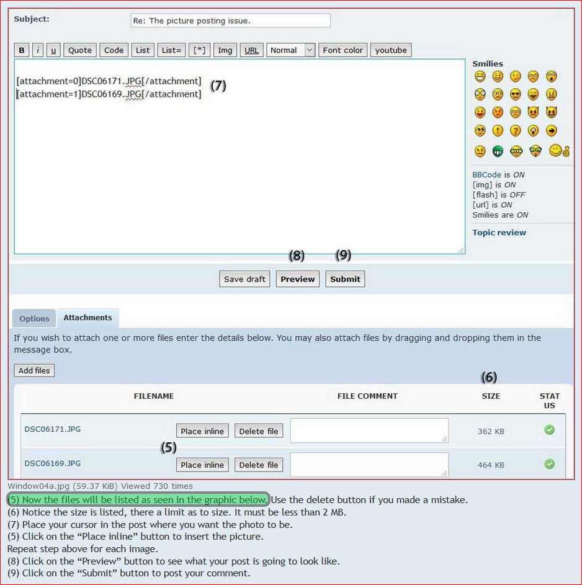This screenshot has width=582, height=585.
Task: Insert the red blushing smiley
Action: tap(498, 112)
